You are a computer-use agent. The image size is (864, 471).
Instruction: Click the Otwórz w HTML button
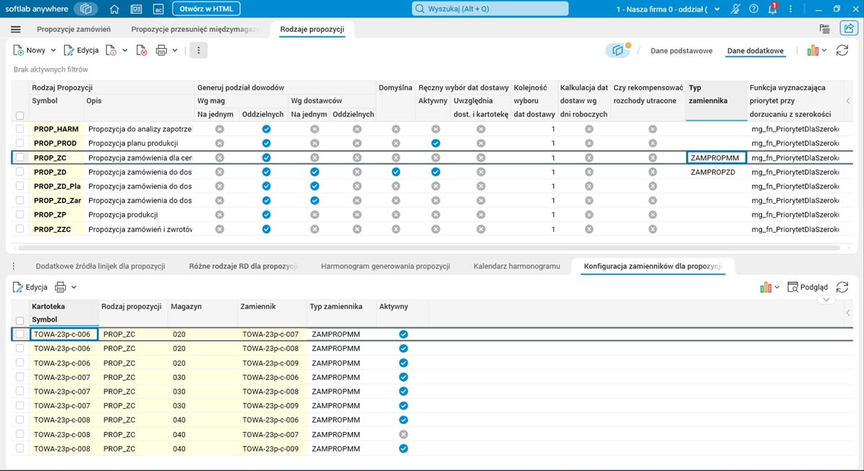[x=206, y=9]
